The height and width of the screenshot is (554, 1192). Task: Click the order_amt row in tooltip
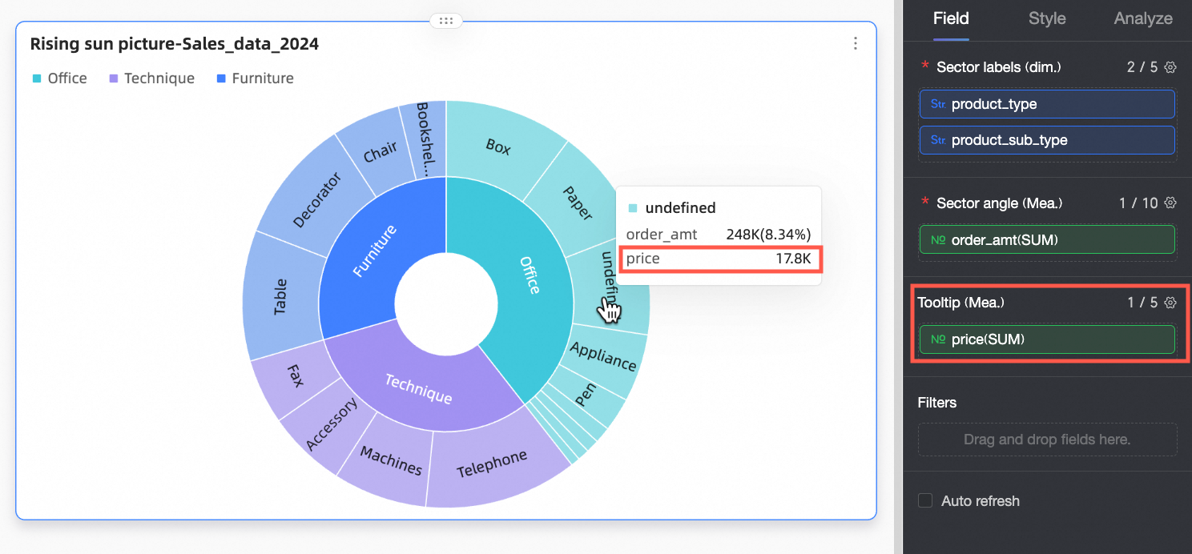719,235
